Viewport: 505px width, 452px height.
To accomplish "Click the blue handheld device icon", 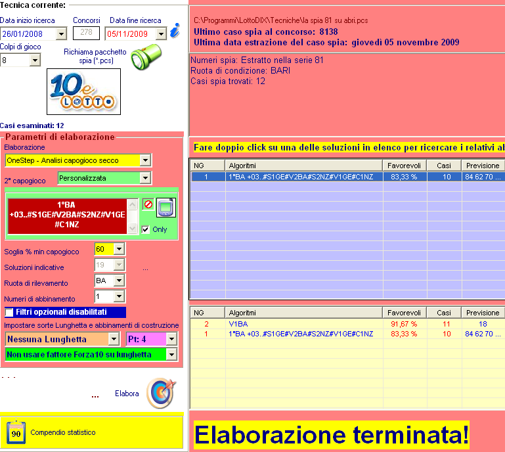I will point(166,208).
